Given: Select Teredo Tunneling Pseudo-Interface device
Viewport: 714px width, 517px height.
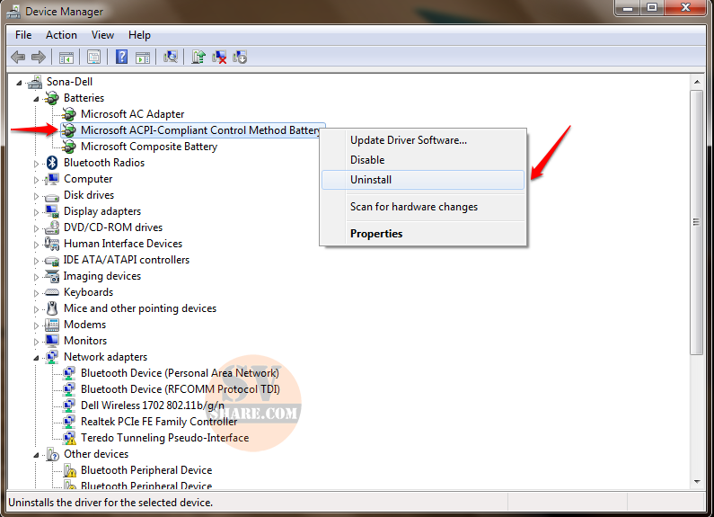Looking at the screenshot, I should (x=164, y=438).
